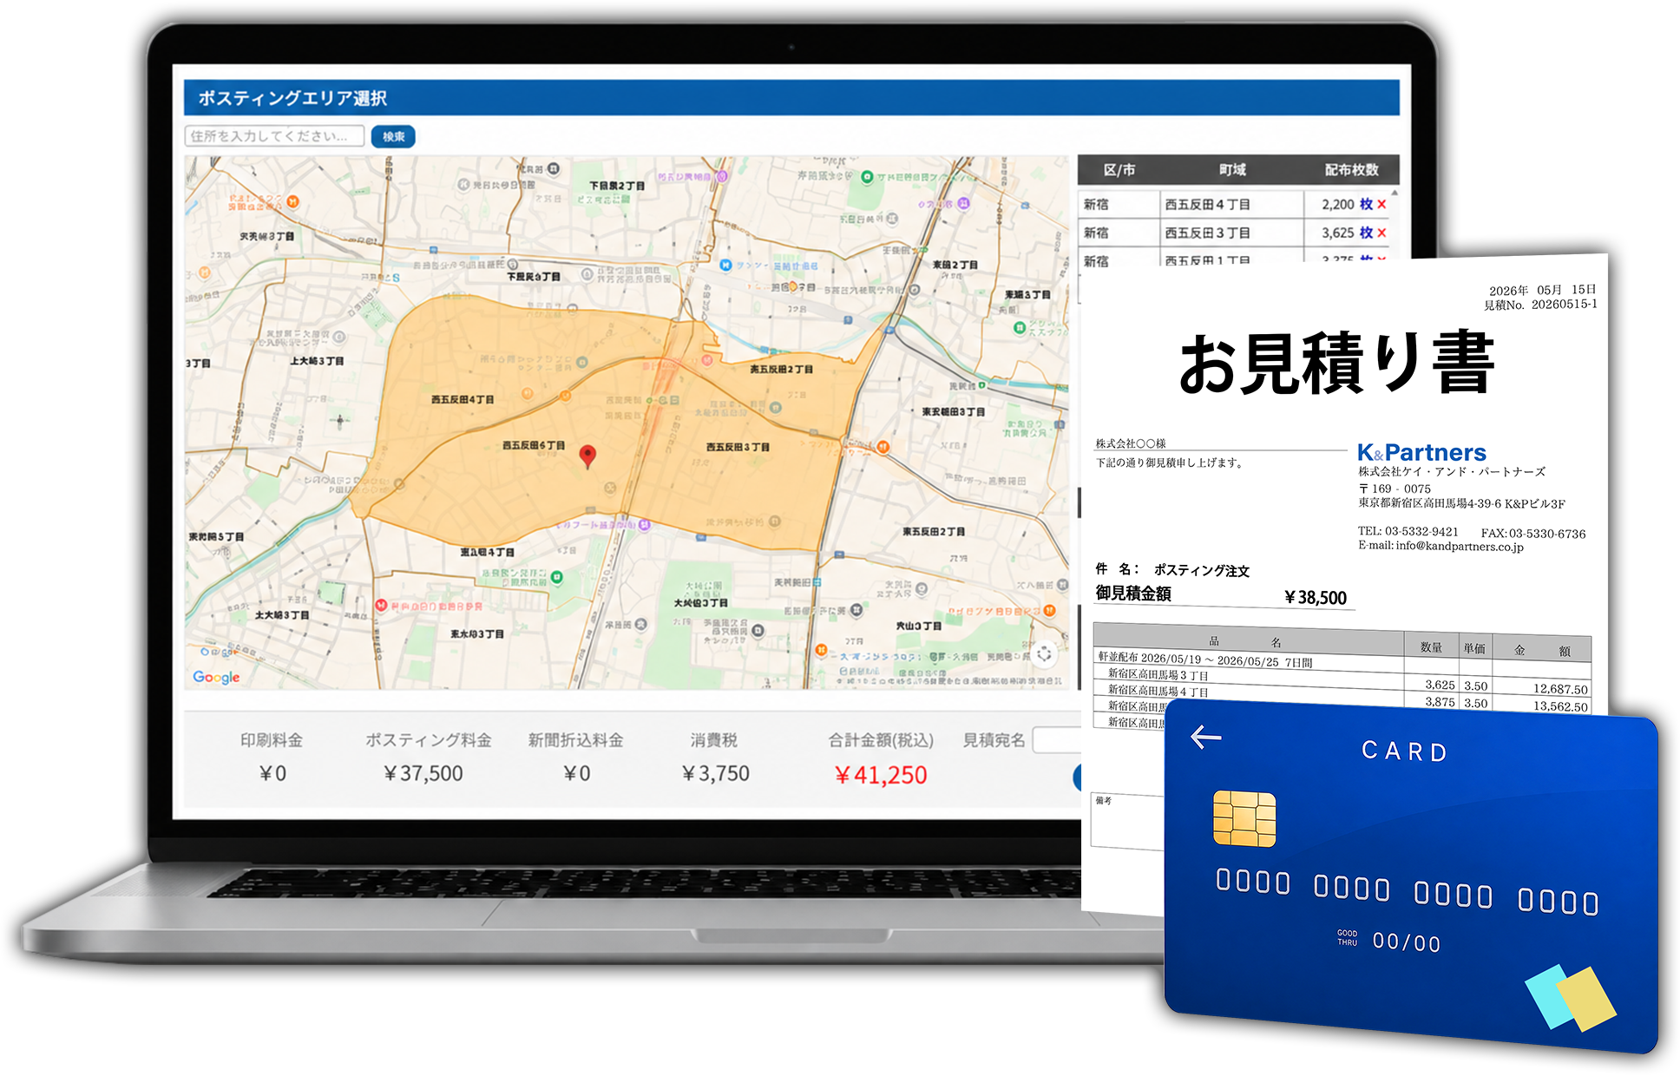The image size is (1680, 1076).
Task: Click the 西五反田6丁目 label on the map
Action: tap(534, 445)
